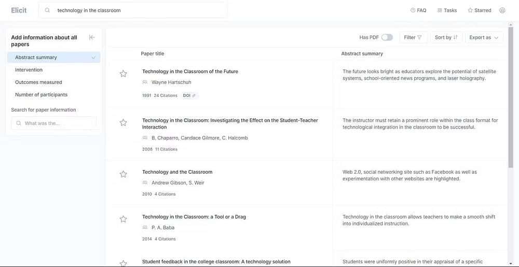519x267 pixels.
Task: Star the Student-Teacher Interaction paper
Action: click(x=123, y=123)
